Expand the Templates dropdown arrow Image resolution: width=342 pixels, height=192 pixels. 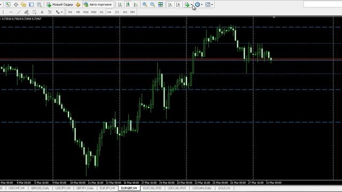(212, 5)
